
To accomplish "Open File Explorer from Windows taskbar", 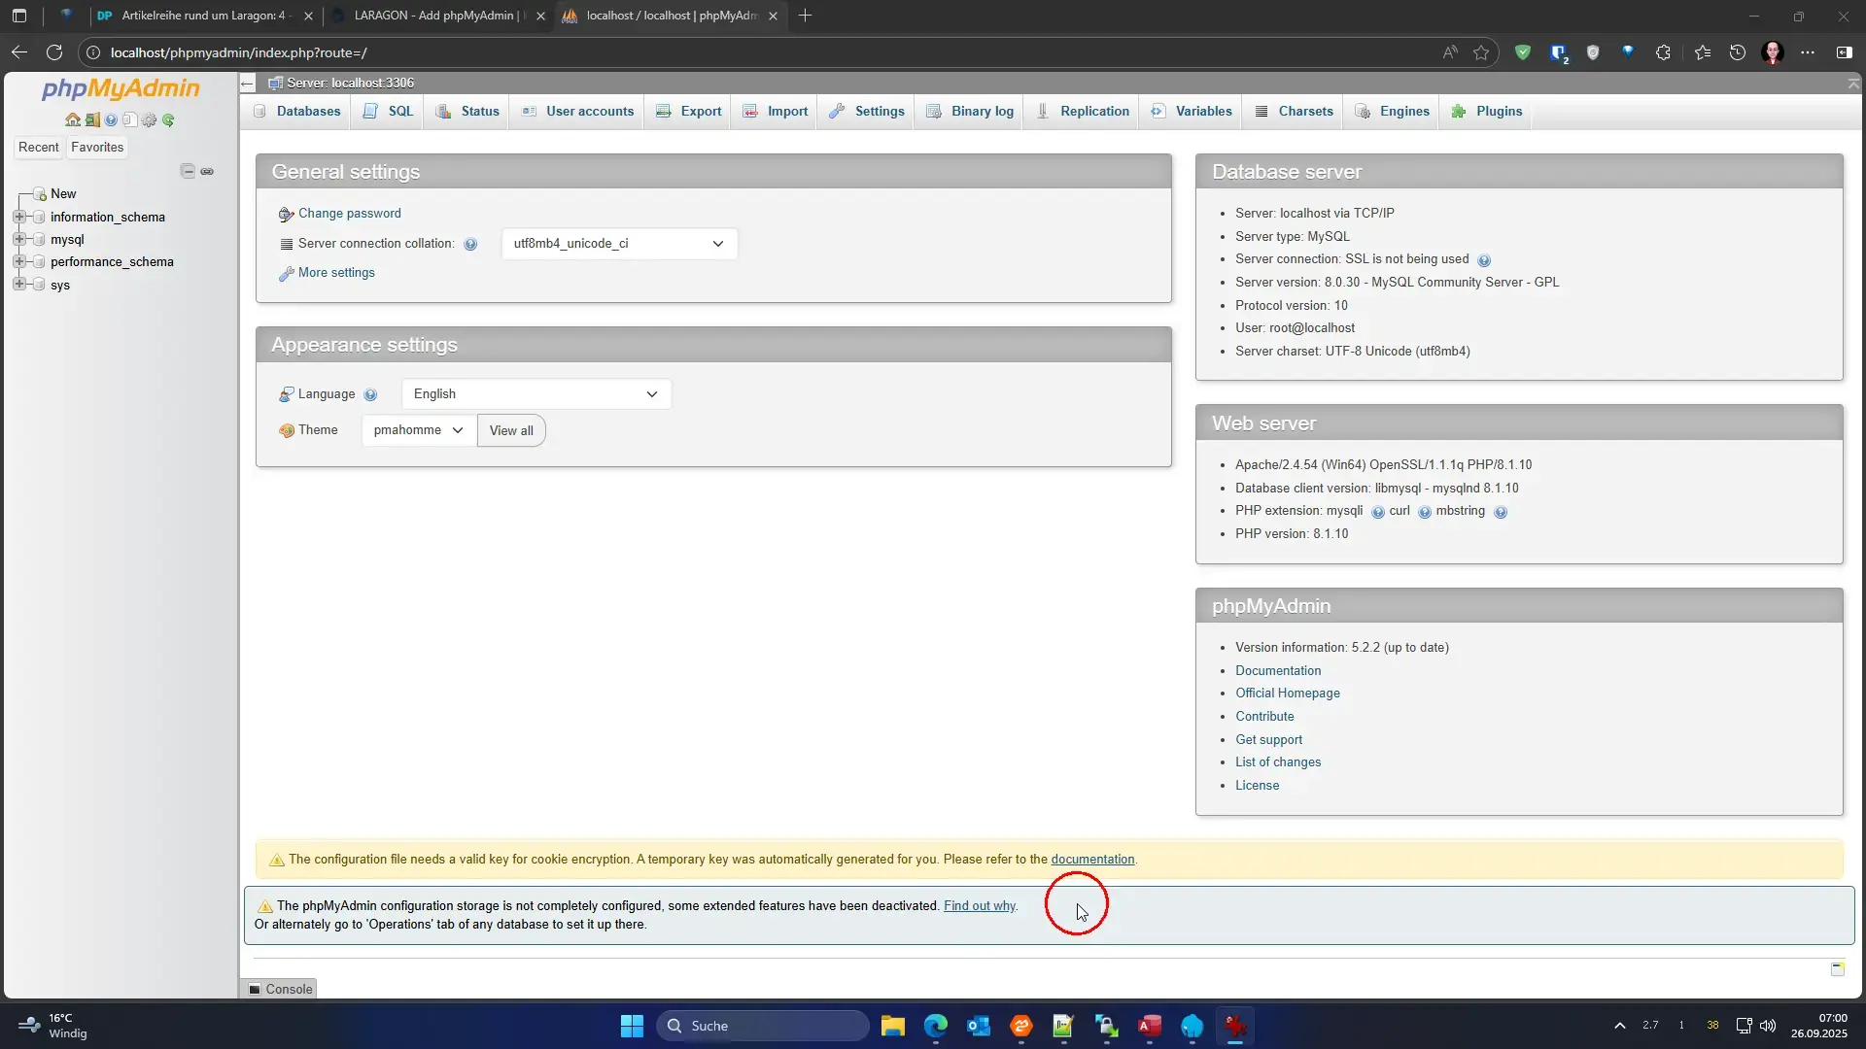I will click(892, 1026).
